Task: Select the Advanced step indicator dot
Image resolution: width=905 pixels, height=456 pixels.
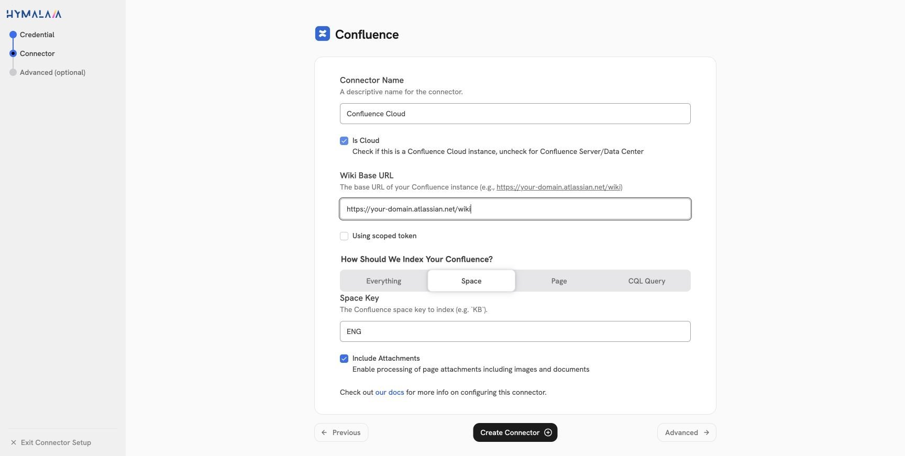Action: point(13,72)
